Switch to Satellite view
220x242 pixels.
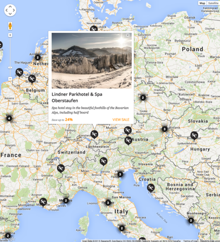tap(213, 3)
